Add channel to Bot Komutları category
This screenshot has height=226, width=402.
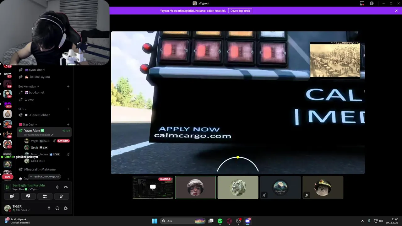click(68, 86)
